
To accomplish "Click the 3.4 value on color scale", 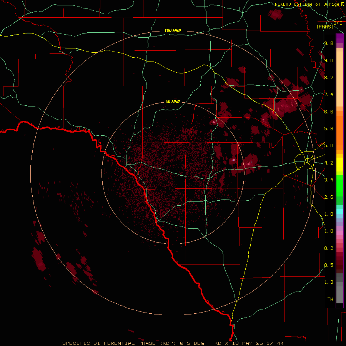I will 329,180.
